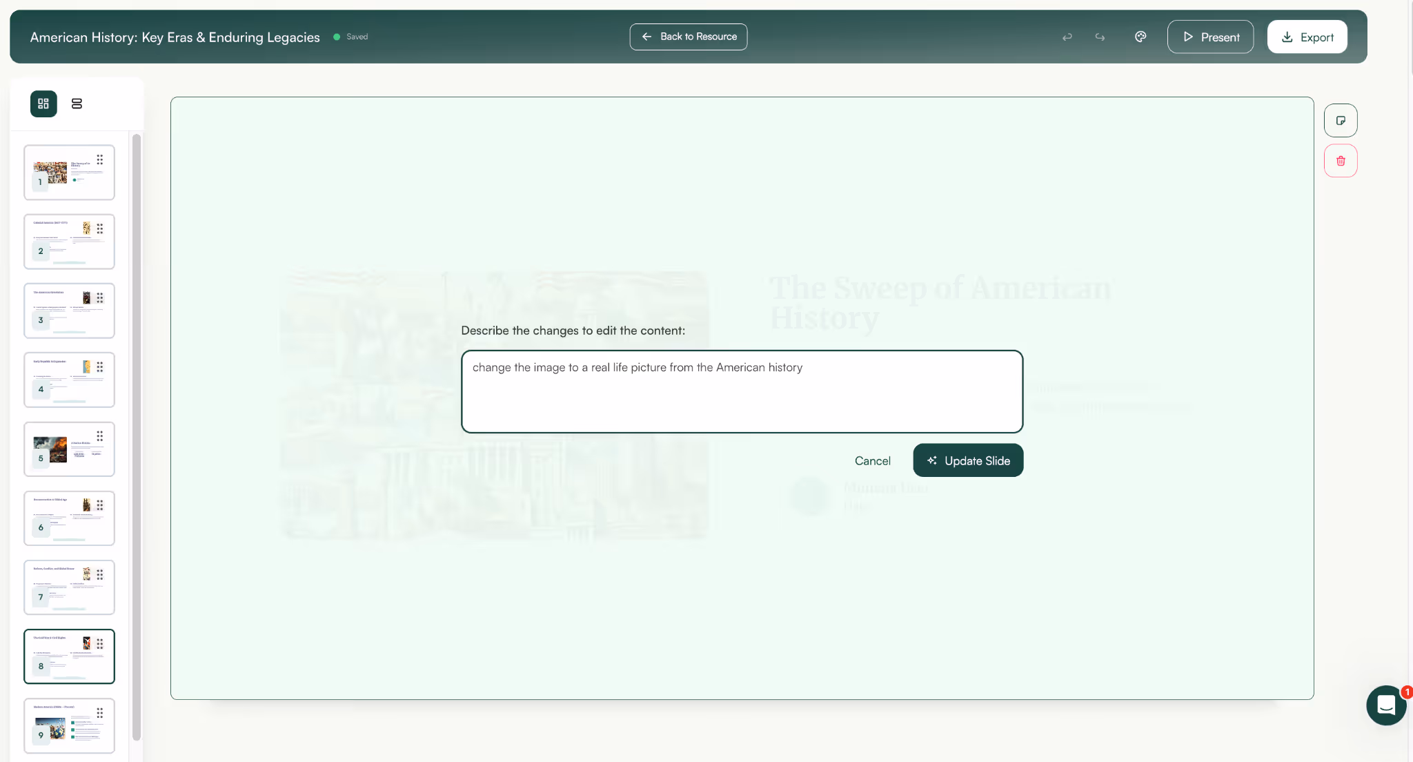Switch to grid view of slides
The height and width of the screenshot is (762, 1413).
point(43,104)
